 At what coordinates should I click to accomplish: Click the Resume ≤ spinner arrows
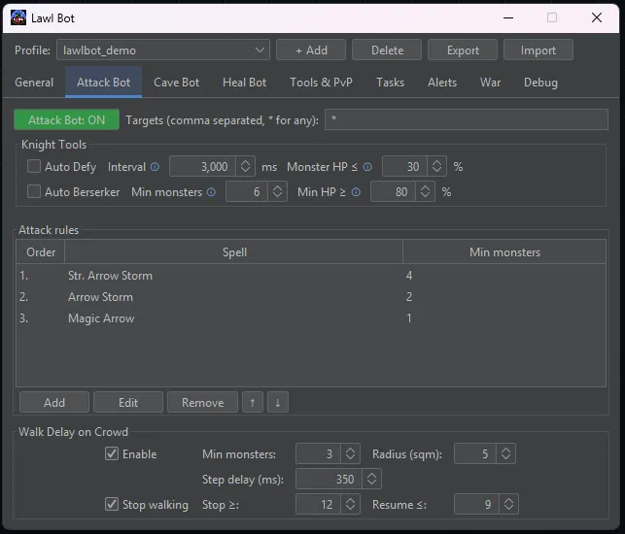[508, 504]
